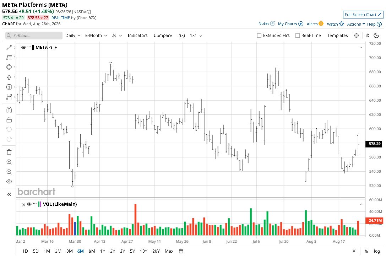This screenshot has width=386, height=258.
Task: Open the Daily frequency dropdown
Action: tap(73, 36)
